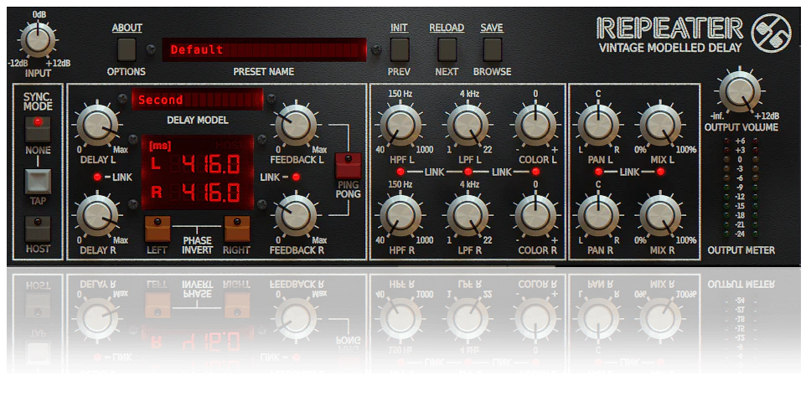Toggle the Delay L/R link LED
Image resolution: width=806 pixels, height=396 pixels.
[x=98, y=177]
